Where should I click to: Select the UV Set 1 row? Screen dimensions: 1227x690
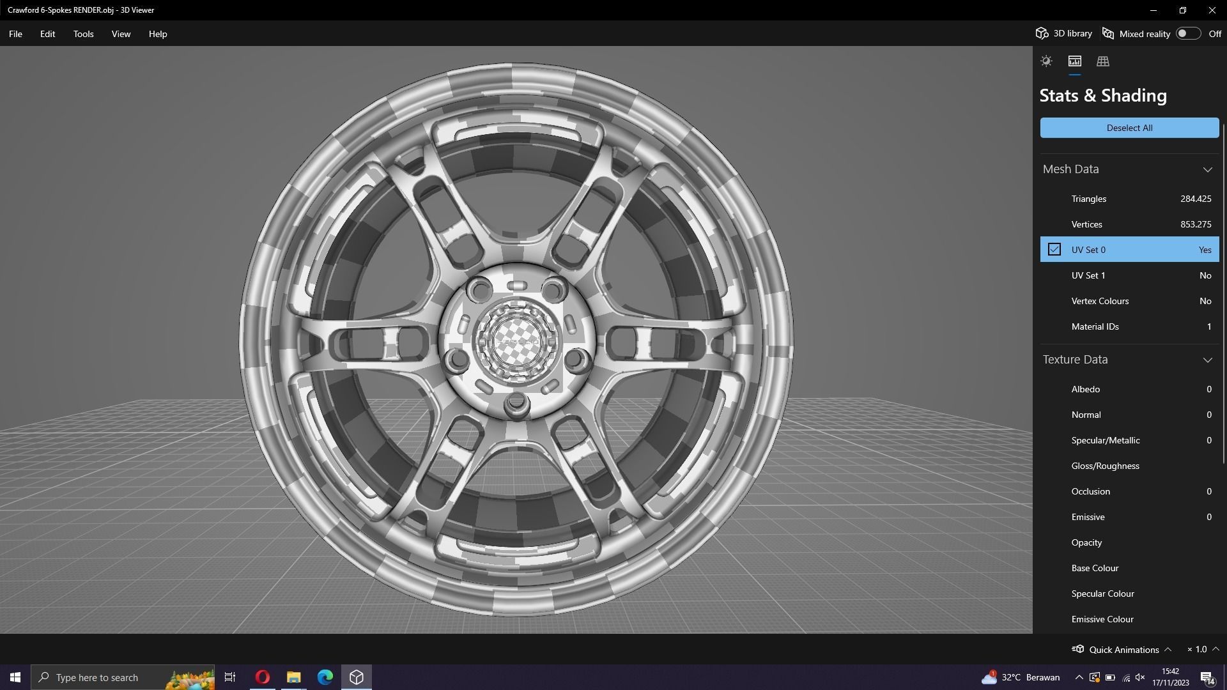(x=1129, y=275)
